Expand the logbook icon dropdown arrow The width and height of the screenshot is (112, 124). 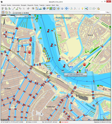click(x=30, y=8)
